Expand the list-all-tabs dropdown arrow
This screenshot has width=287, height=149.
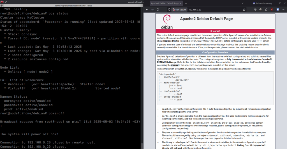pos(243,3)
